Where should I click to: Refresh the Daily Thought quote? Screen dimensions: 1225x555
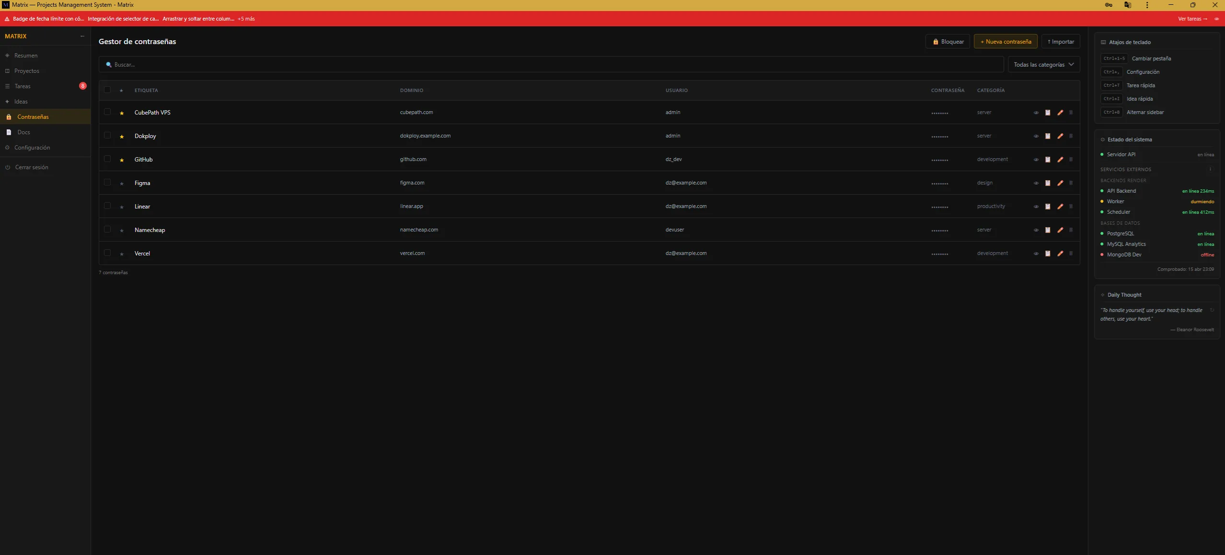(1212, 310)
